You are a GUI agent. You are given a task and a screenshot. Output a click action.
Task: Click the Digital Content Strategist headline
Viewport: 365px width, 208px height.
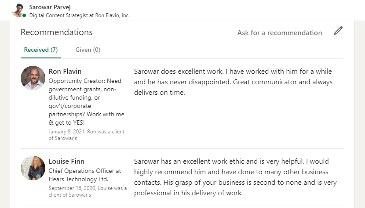(79, 15)
